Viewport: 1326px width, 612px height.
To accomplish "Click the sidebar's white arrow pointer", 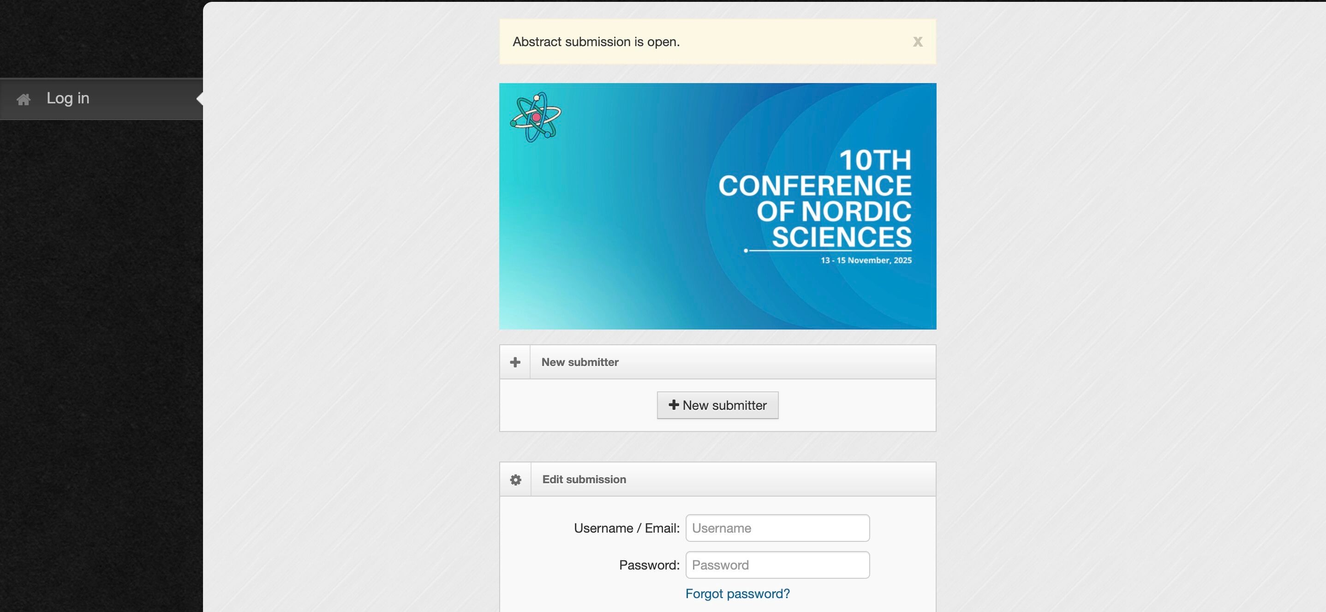I will (200, 99).
